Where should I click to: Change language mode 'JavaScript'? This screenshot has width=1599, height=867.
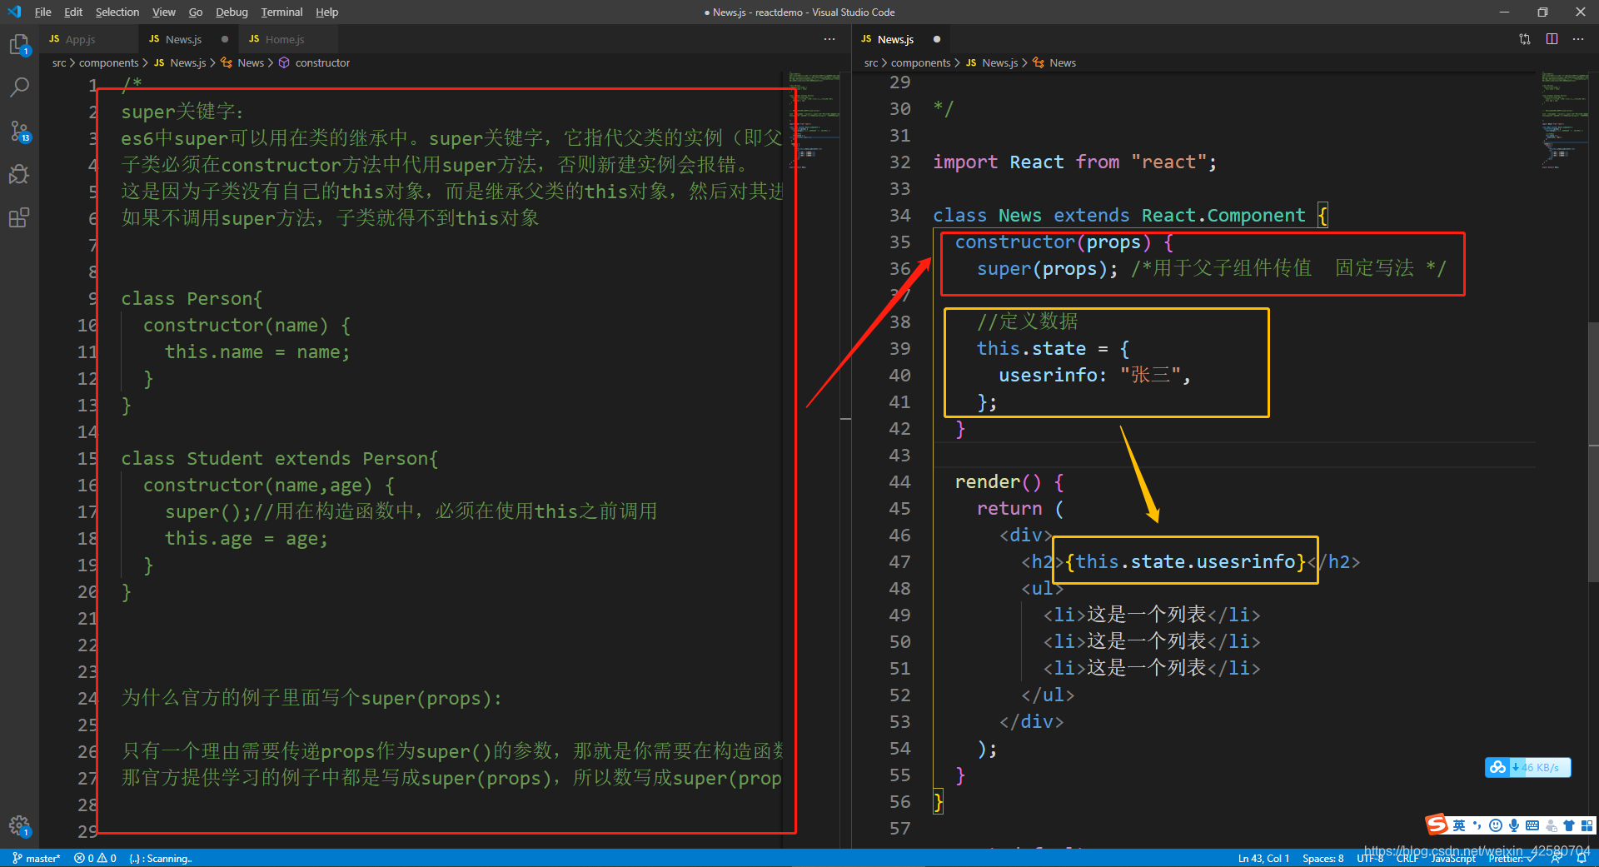[1453, 858]
